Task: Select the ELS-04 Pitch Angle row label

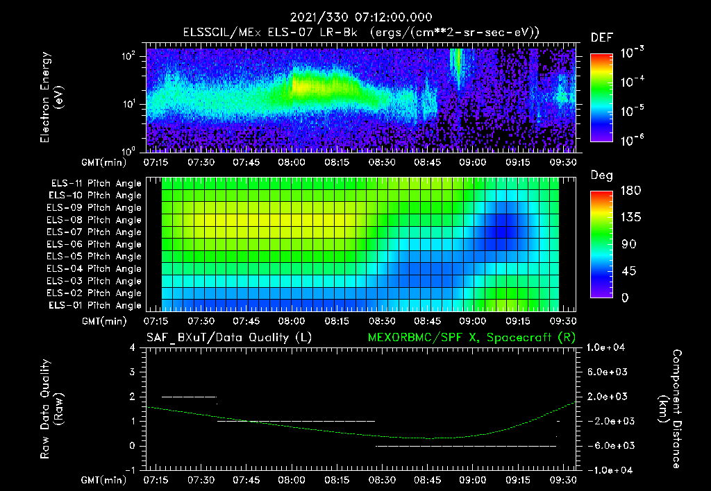Action: coord(94,268)
